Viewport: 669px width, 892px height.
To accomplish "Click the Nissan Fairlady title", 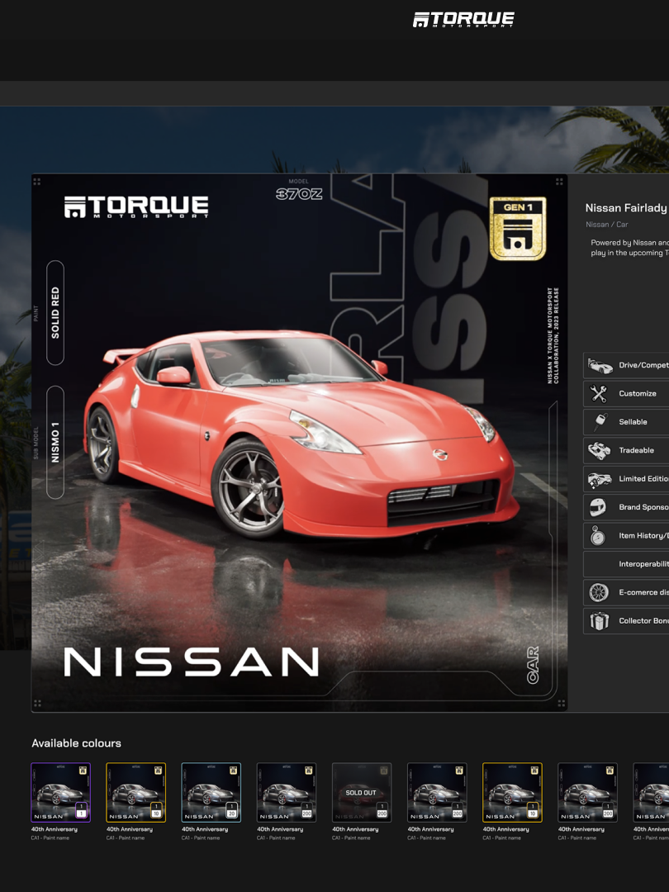I will pos(627,207).
